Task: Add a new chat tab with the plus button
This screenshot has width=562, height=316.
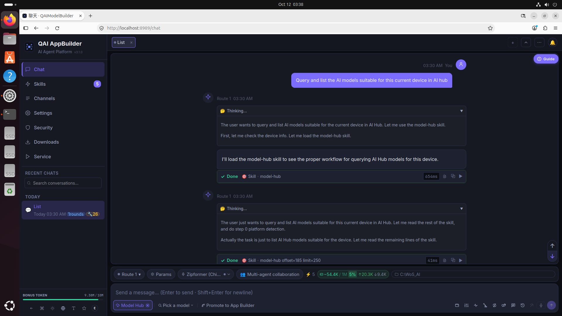Action: 513,42
